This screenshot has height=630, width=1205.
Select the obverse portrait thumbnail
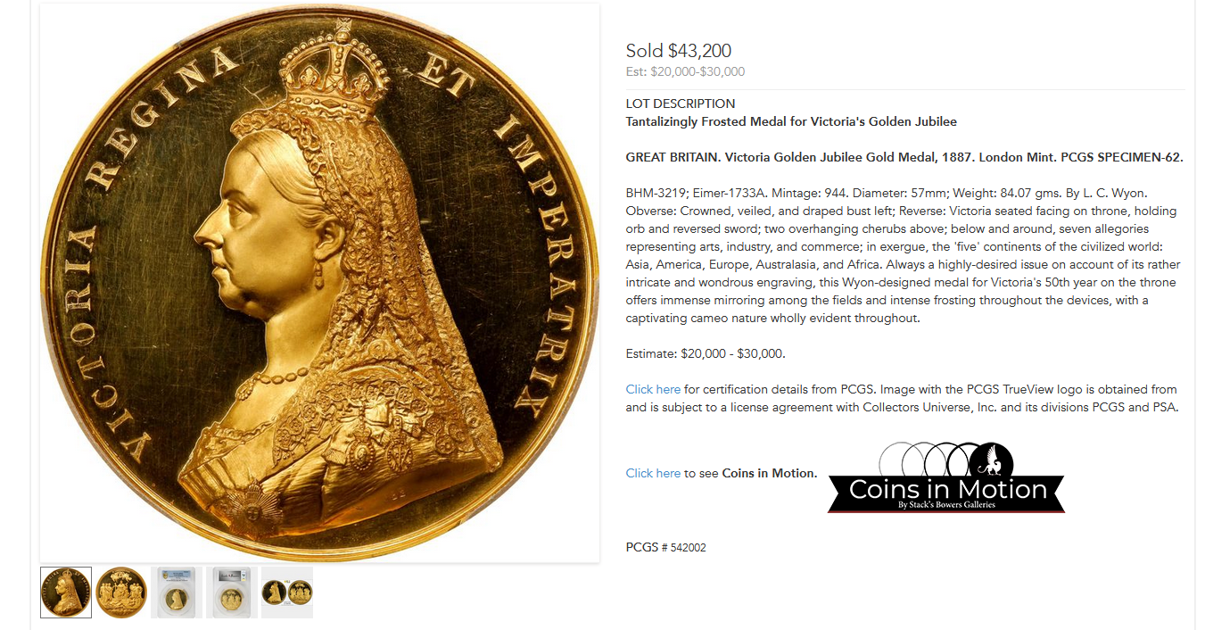(x=66, y=593)
